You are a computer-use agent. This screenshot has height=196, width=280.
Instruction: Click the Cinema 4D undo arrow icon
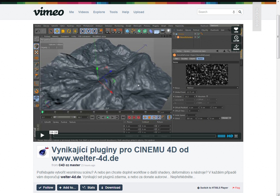pyautogui.click(x=38, y=31)
